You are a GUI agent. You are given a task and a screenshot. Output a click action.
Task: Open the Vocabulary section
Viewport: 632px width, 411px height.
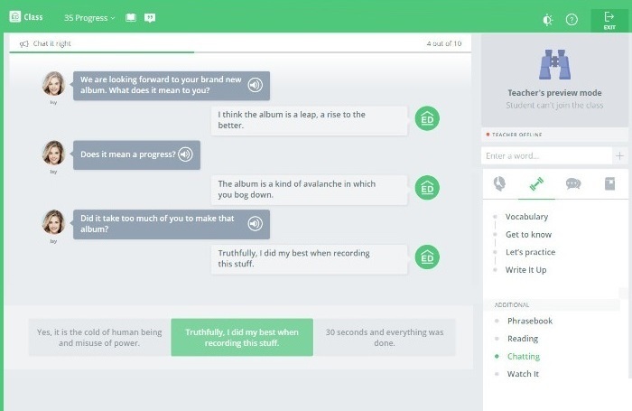526,217
